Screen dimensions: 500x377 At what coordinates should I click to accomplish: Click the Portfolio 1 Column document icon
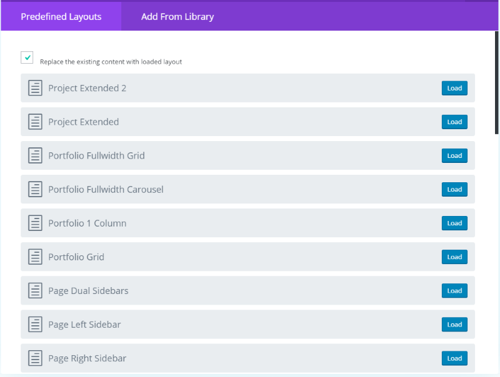tap(35, 223)
